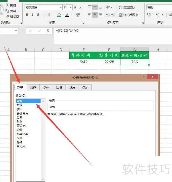The image size is (172, 182).
Task: Click into the formula bar text
Action: point(67,31)
